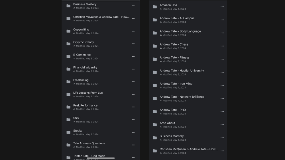Click the folder icon beside Stocks
This screenshot has width=285, height=160.
click(x=68, y=132)
